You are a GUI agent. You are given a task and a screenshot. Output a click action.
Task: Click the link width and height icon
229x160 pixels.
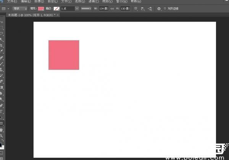(x=112, y=8)
